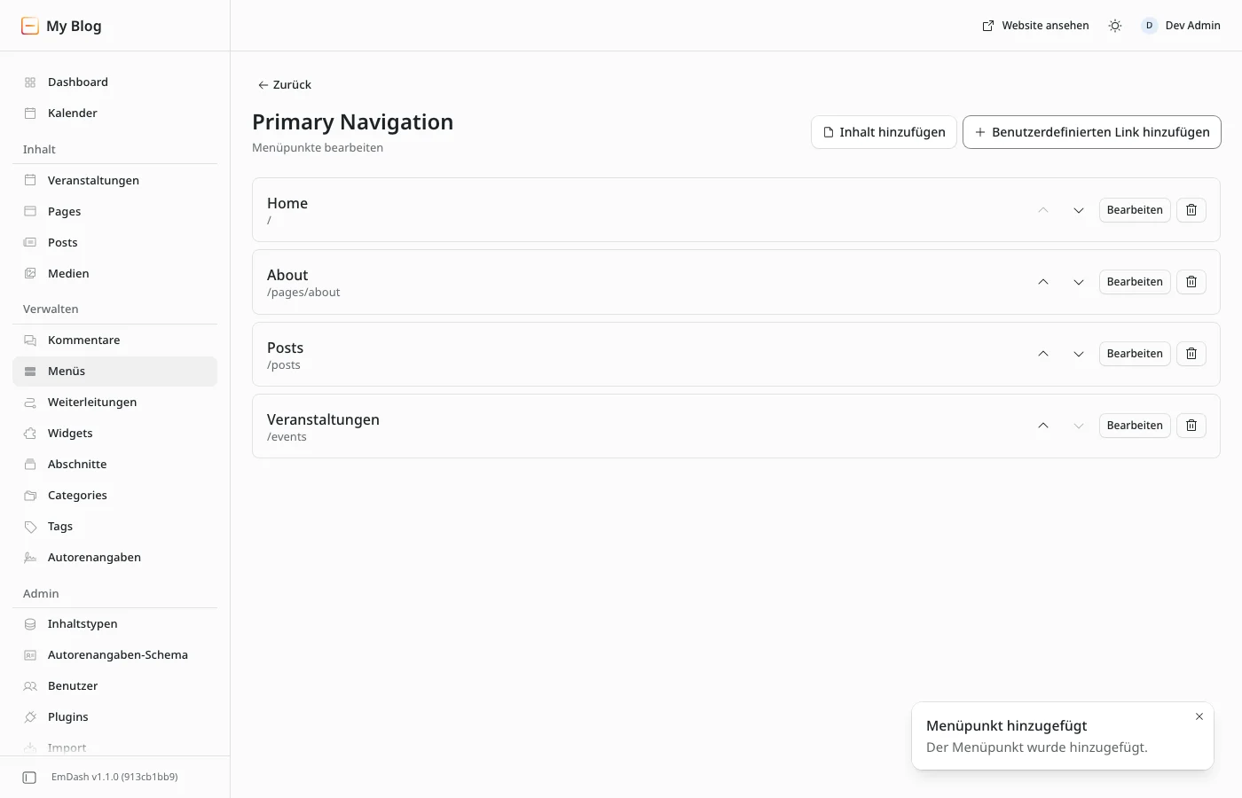Open Benutzer in the sidebar
Image resolution: width=1242 pixels, height=798 pixels.
tap(115, 686)
